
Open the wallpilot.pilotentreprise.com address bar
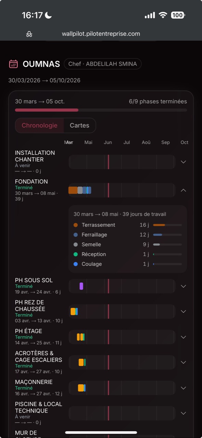101,34
